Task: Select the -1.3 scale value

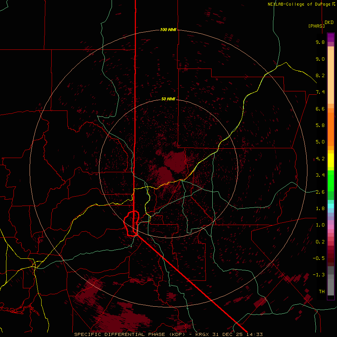Action: point(319,275)
